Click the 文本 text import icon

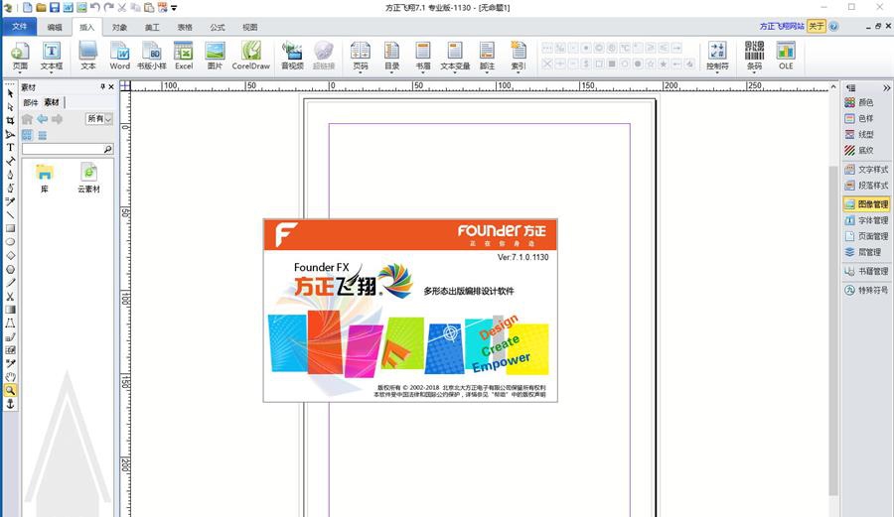pyautogui.click(x=87, y=56)
